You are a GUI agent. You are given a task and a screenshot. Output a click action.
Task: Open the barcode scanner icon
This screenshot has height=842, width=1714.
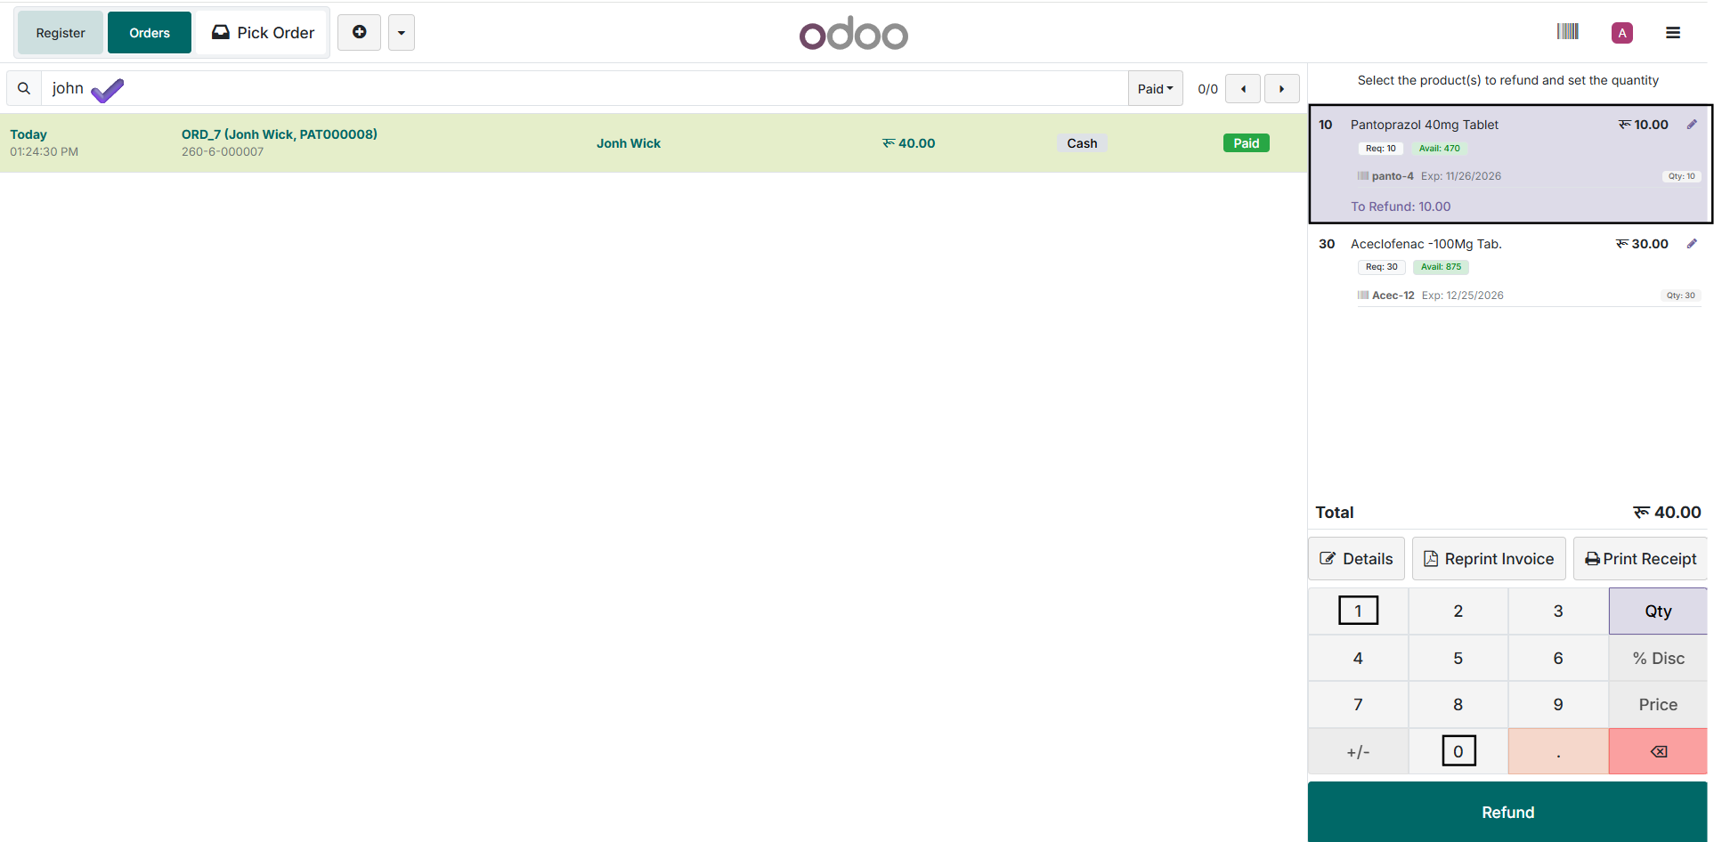coord(1568,32)
